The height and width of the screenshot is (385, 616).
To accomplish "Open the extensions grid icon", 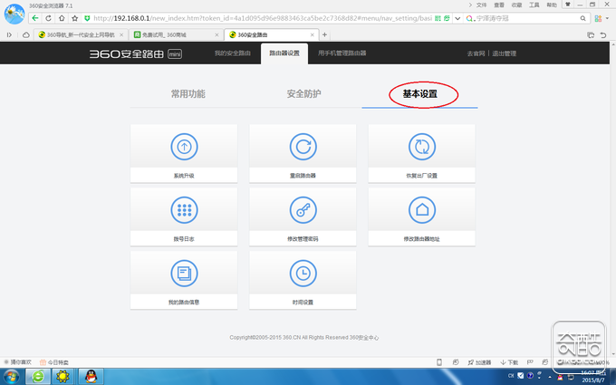I will 598,18.
